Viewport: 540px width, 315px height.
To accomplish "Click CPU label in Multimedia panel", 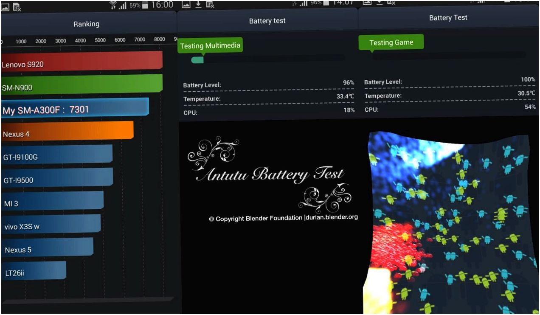I will (190, 113).
